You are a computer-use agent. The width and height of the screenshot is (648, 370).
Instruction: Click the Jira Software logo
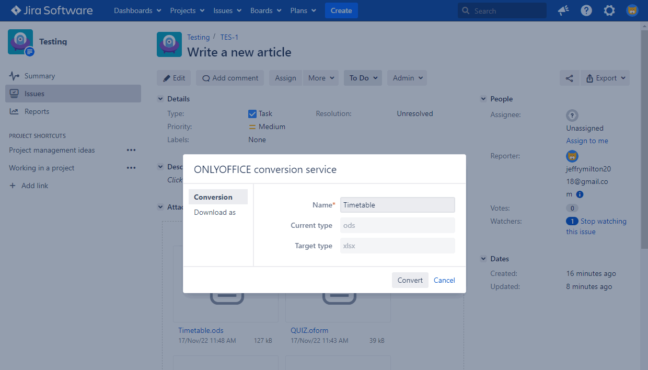click(52, 10)
